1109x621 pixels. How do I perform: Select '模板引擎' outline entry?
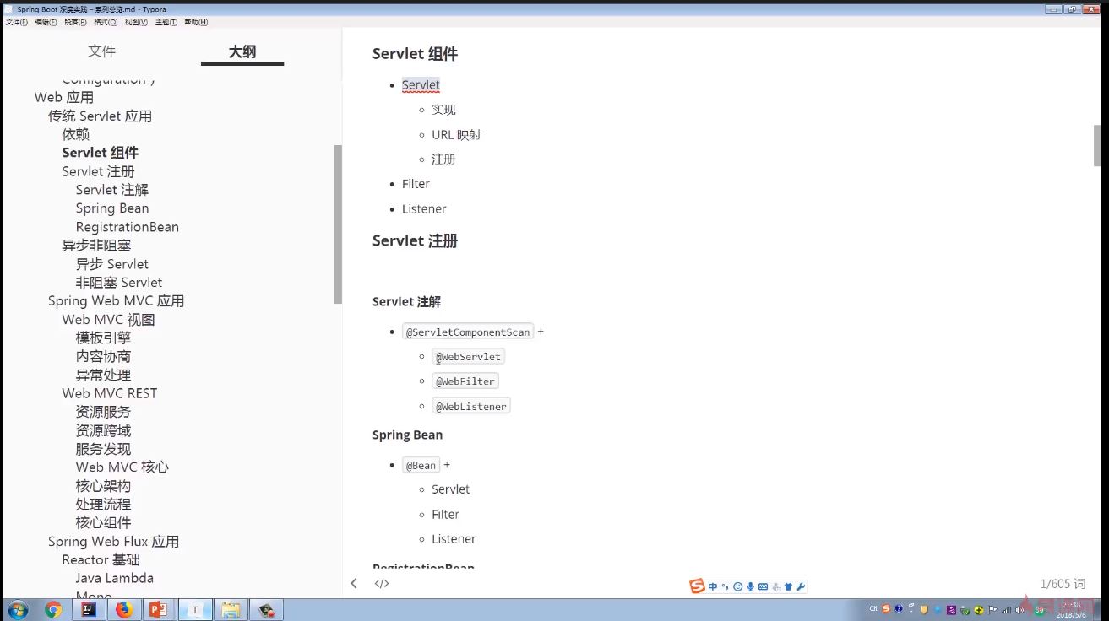[103, 337]
